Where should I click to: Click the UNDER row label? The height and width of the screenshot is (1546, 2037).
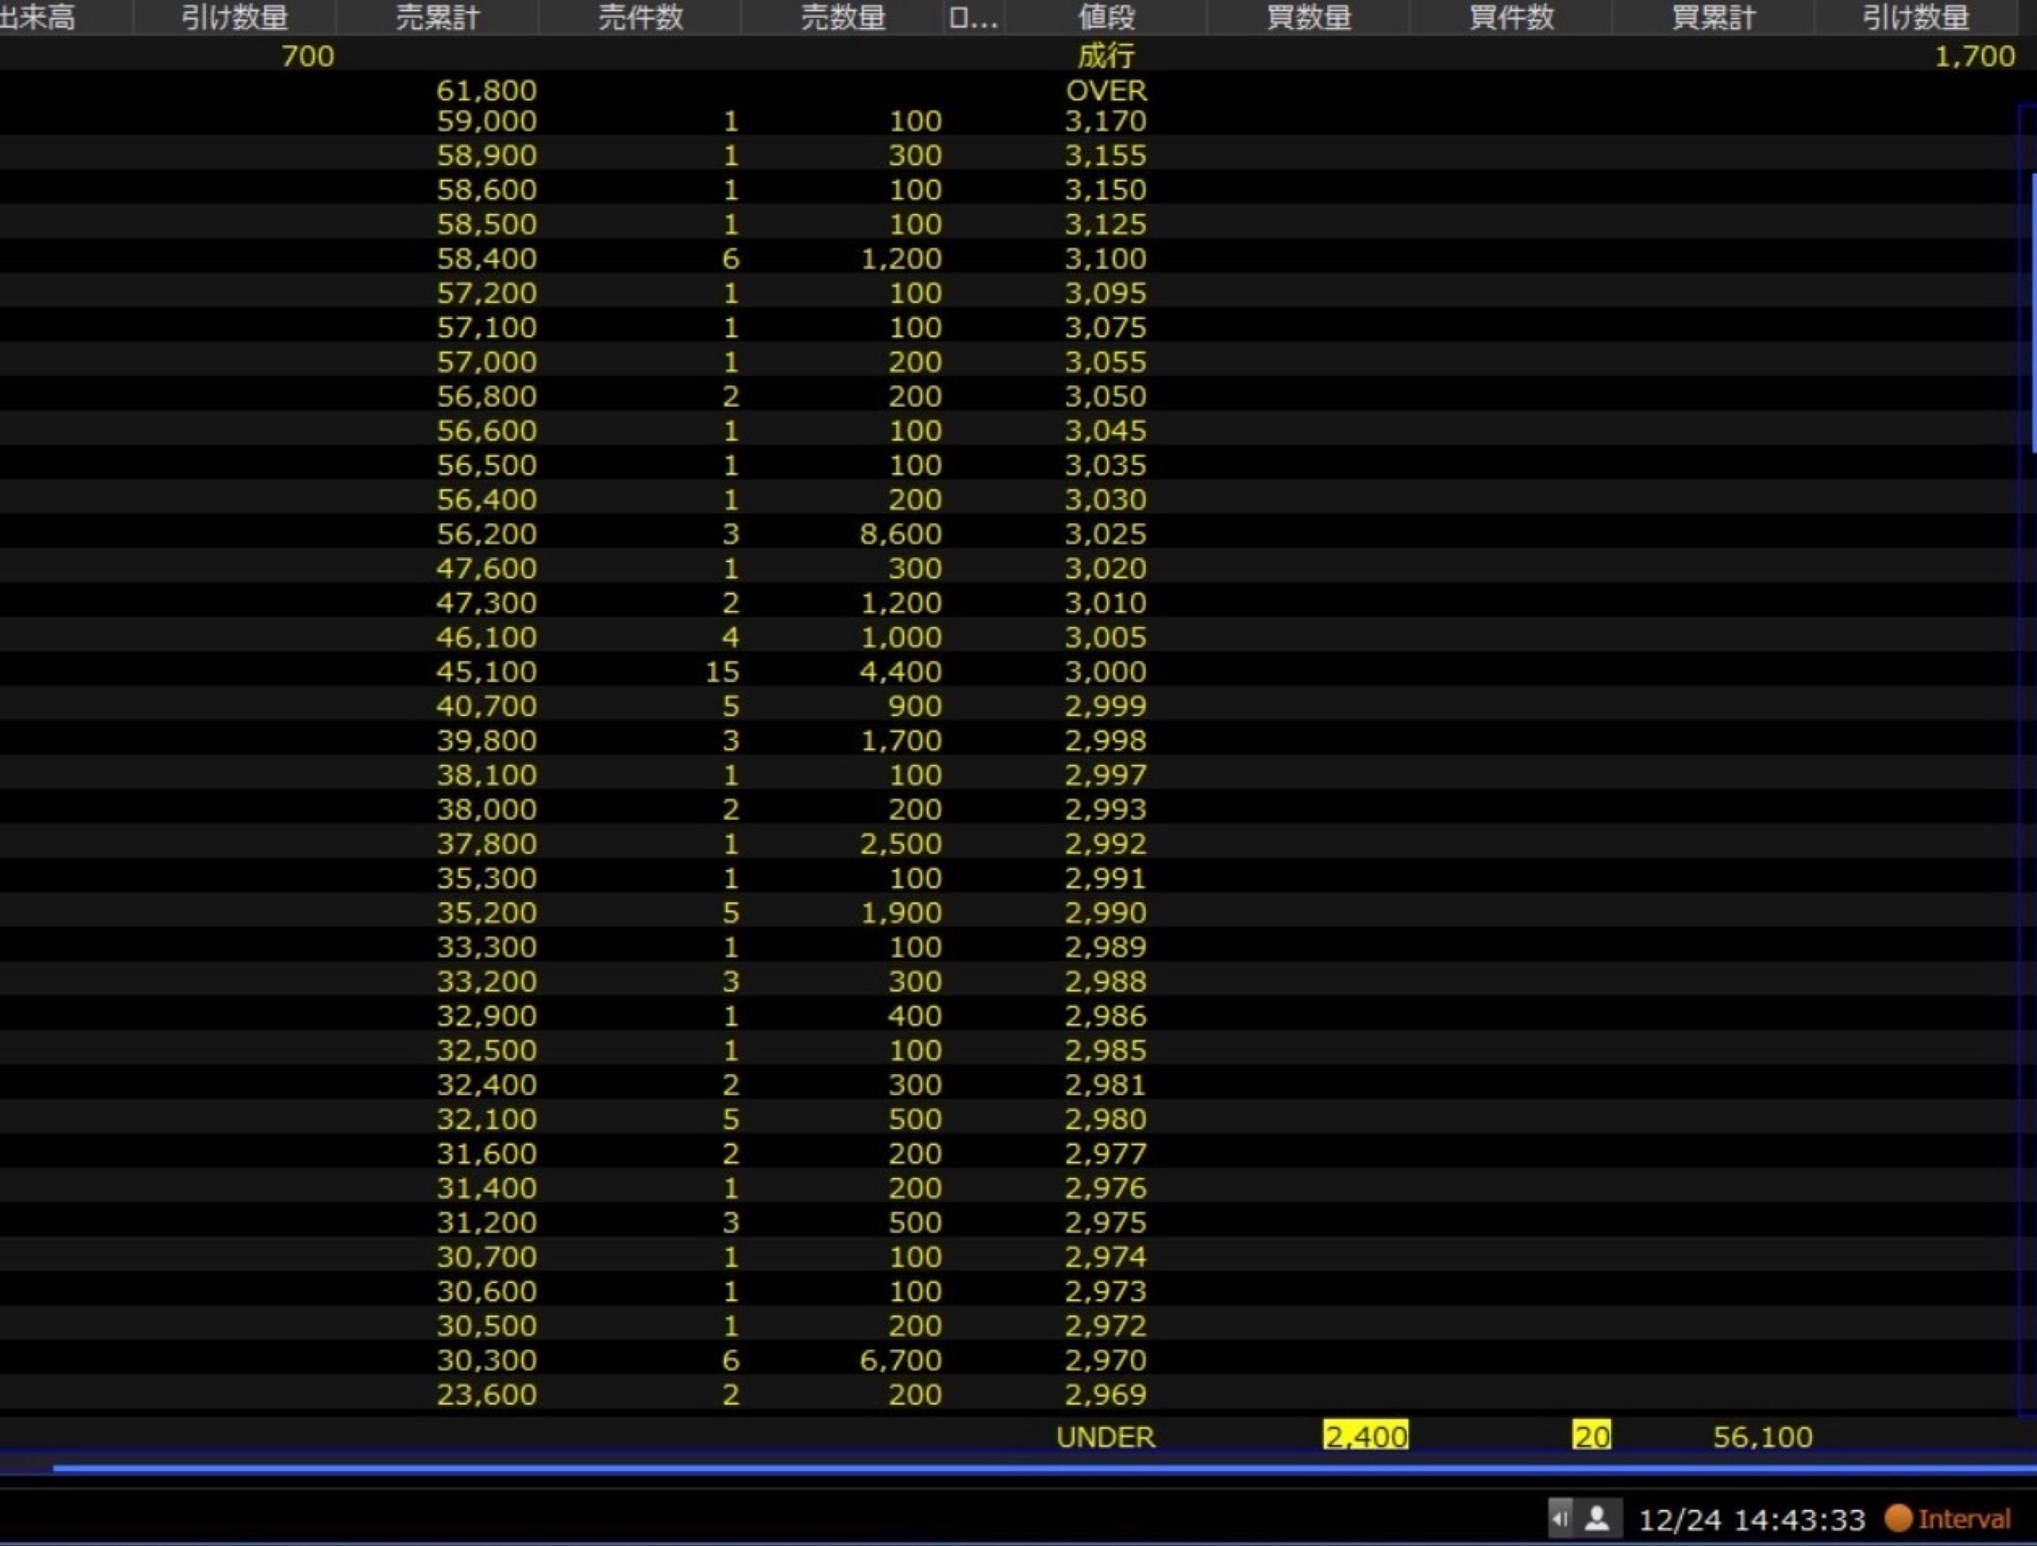tap(1105, 1436)
